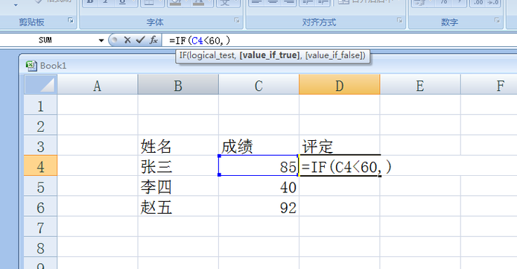The height and width of the screenshot is (269, 517).
Task: Select column F header
Action: point(489,85)
